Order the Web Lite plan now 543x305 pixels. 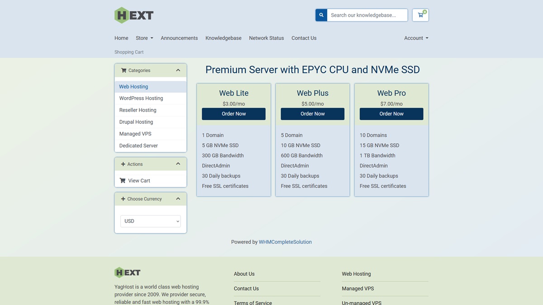click(233, 114)
